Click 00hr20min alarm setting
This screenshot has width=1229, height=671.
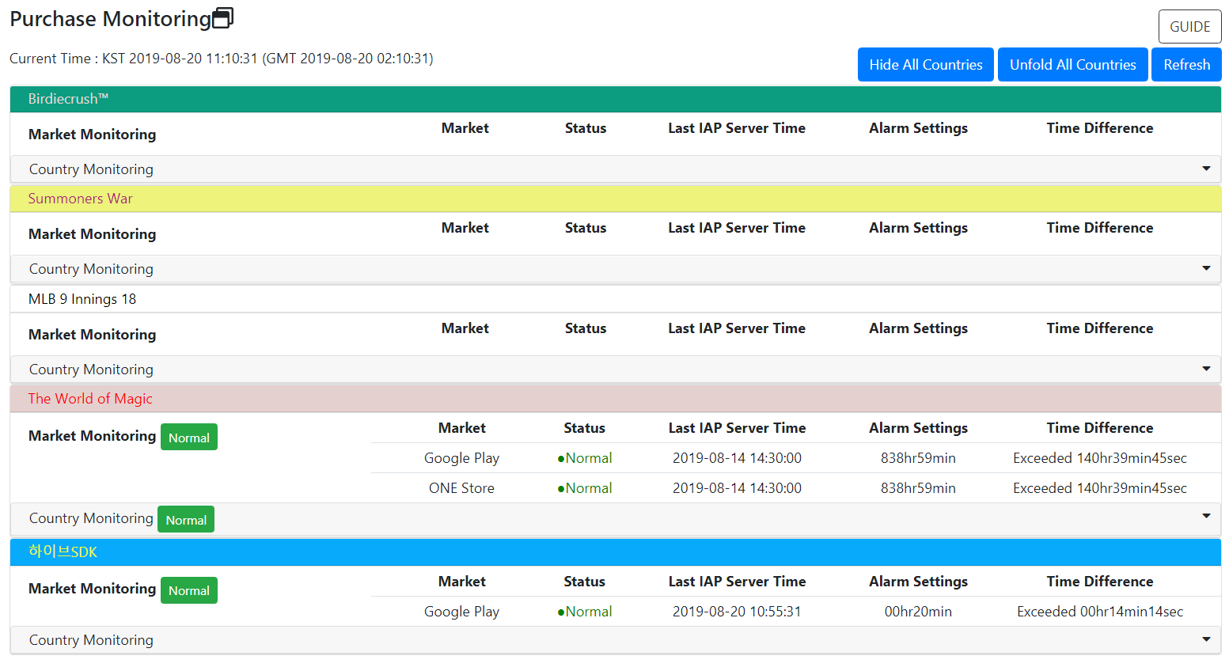tap(918, 612)
